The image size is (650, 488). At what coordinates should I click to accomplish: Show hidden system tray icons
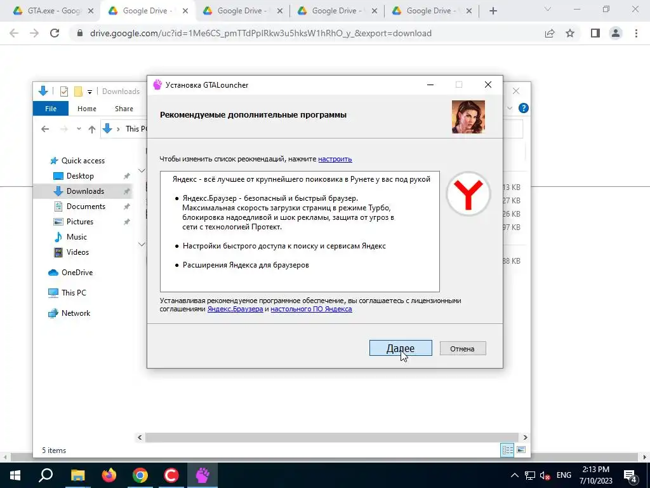pos(514,475)
